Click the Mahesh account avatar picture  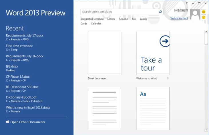pyautogui.click(x=195, y=15)
